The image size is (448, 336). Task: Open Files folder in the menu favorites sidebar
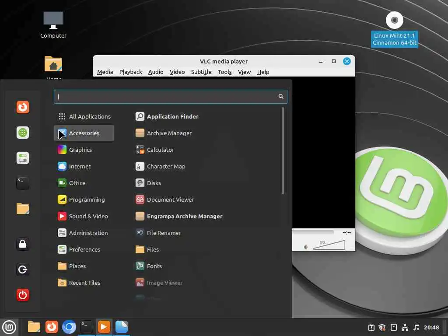(23, 209)
